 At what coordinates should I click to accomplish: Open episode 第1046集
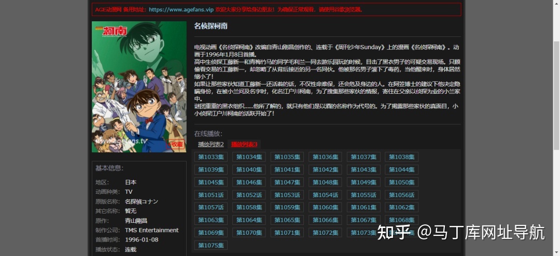pyautogui.click(x=249, y=182)
